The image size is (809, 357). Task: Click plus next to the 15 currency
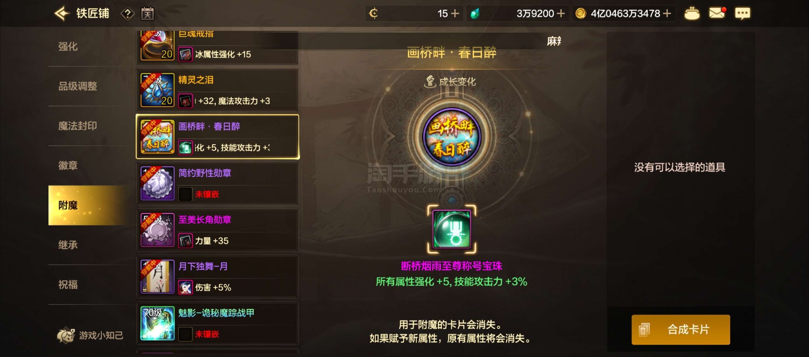(455, 13)
